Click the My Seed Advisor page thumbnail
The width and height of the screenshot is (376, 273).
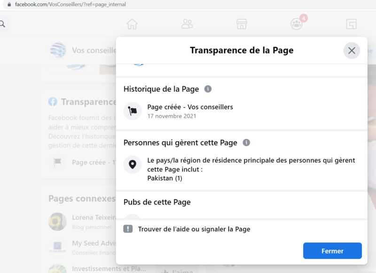click(x=57, y=247)
